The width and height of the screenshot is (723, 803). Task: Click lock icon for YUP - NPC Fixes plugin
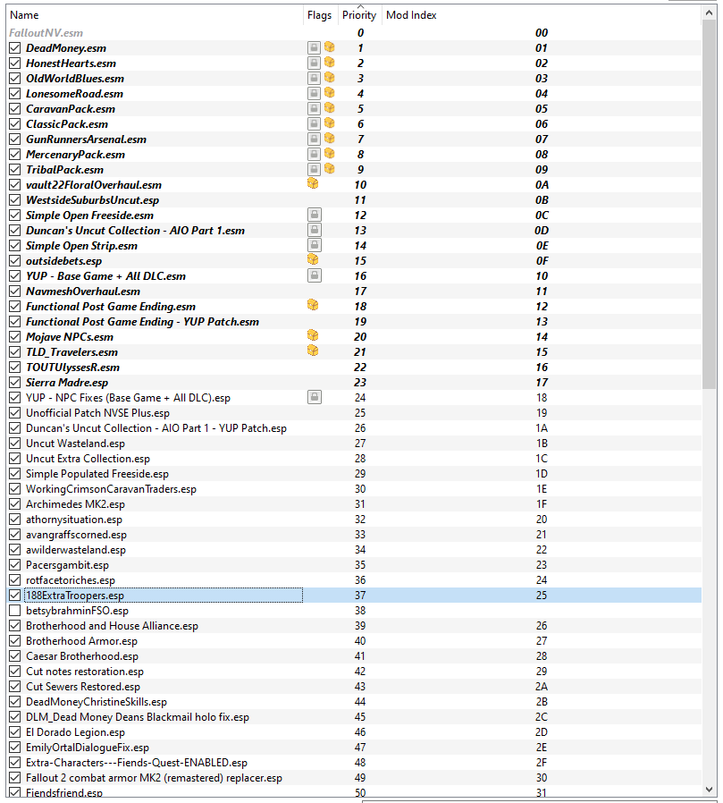315,397
